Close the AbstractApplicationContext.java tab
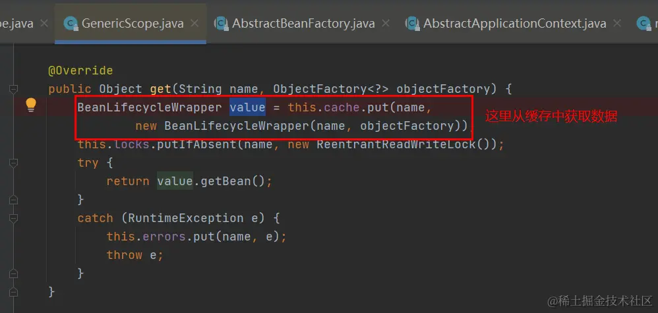The height and width of the screenshot is (313, 658). pos(617,23)
